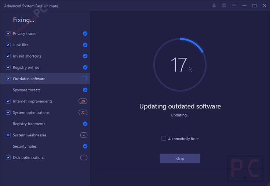Uncheck the Disk optimizations checkbox
This screenshot has width=270, height=186.
[8, 158]
